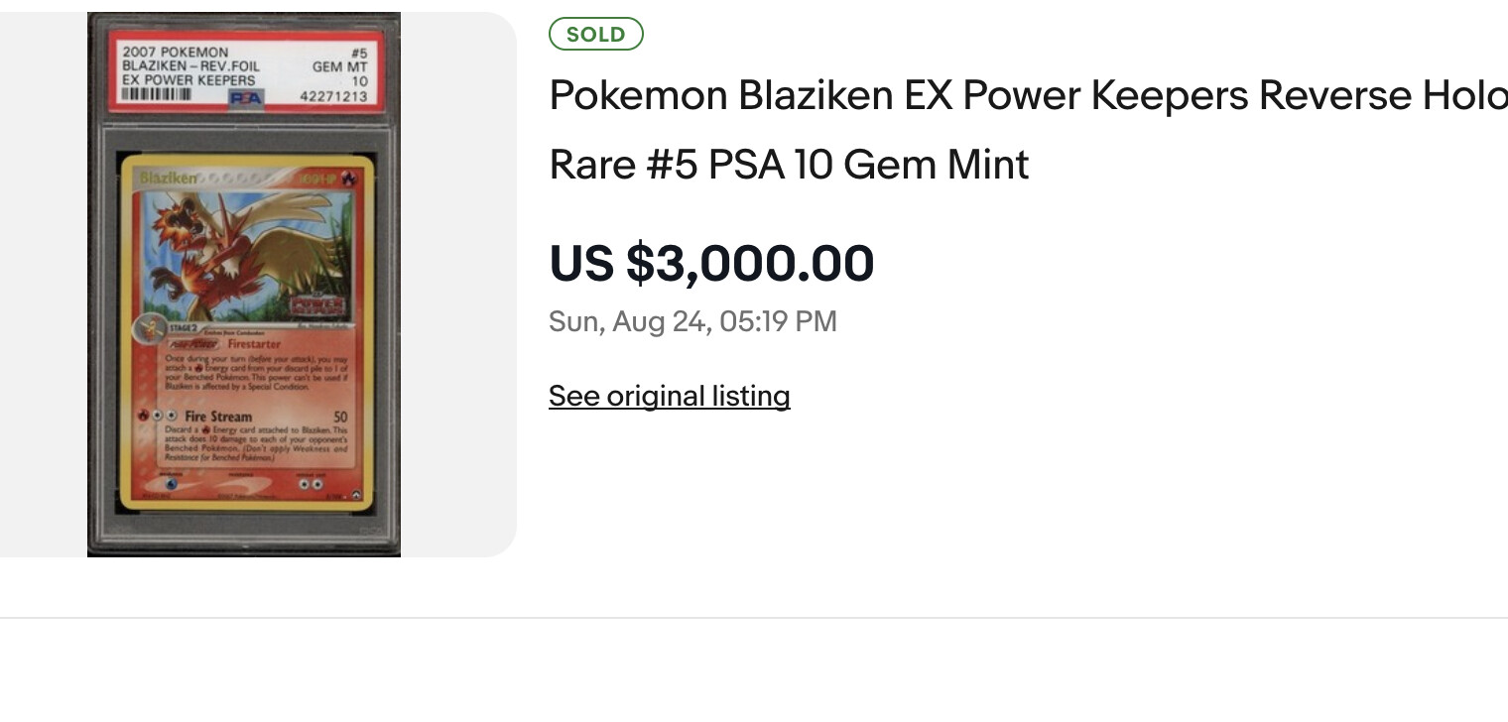Click the second title line Rare #5 PSA 10
This screenshot has width=1508, height=722.
(789, 165)
